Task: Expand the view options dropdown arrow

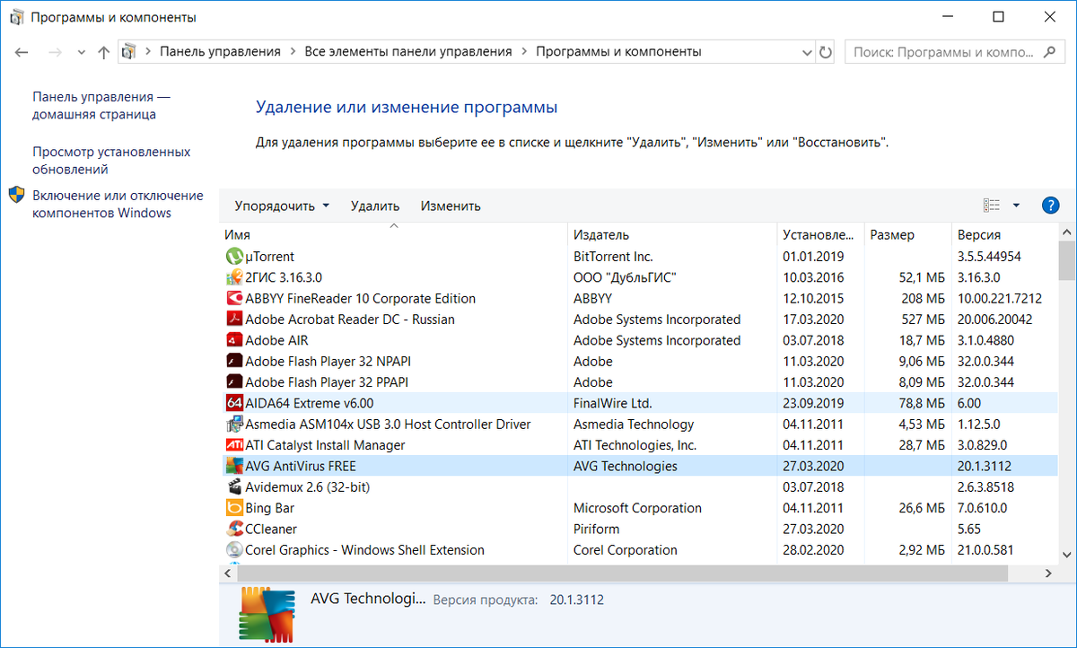Action: [1016, 206]
